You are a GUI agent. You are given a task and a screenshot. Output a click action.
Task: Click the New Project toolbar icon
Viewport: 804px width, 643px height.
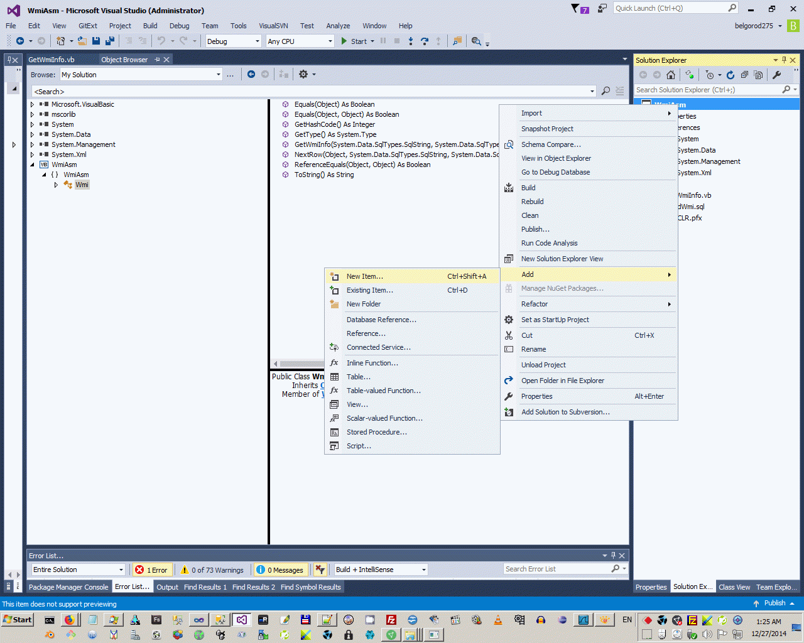tap(60, 41)
